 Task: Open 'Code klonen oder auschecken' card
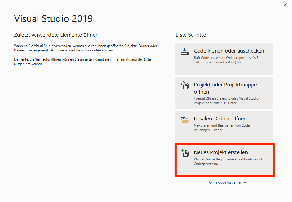tap(224, 59)
